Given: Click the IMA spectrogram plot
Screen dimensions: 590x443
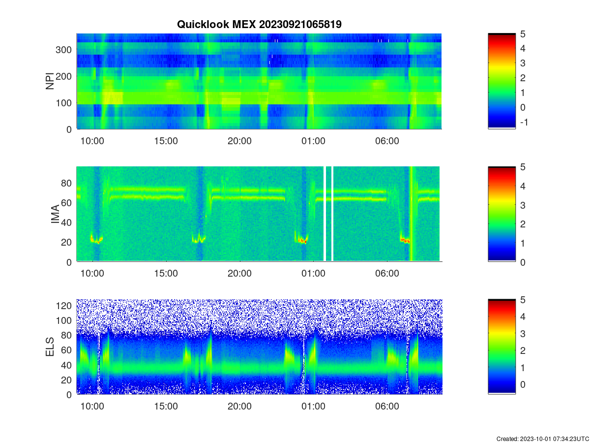Looking at the screenshot, I should [259, 214].
